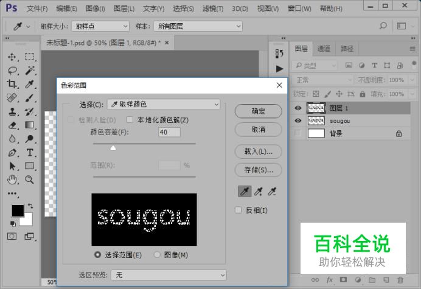Open layer opacity 不透明度 dropdown arrow
The width and height of the screenshot is (421, 289).
412,80
